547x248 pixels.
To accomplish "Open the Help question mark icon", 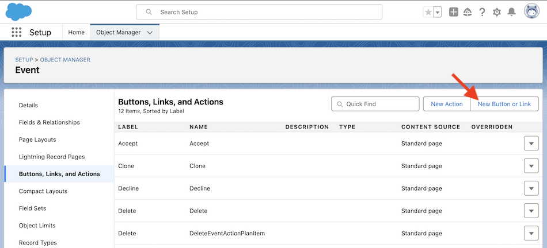I will (482, 12).
